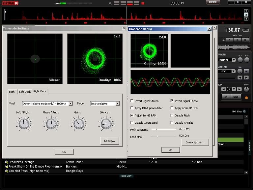Select the Breaker's Revenge track
This screenshot has height=190, width=253.
click(124, 162)
